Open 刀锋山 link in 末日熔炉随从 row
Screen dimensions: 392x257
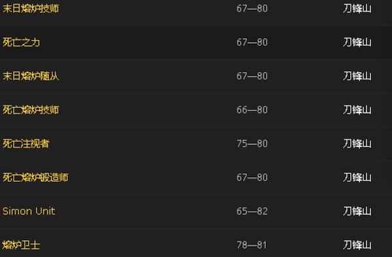[x=357, y=76]
